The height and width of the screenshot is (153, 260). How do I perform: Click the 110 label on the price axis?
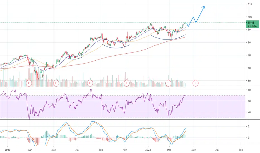pos(250,4)
